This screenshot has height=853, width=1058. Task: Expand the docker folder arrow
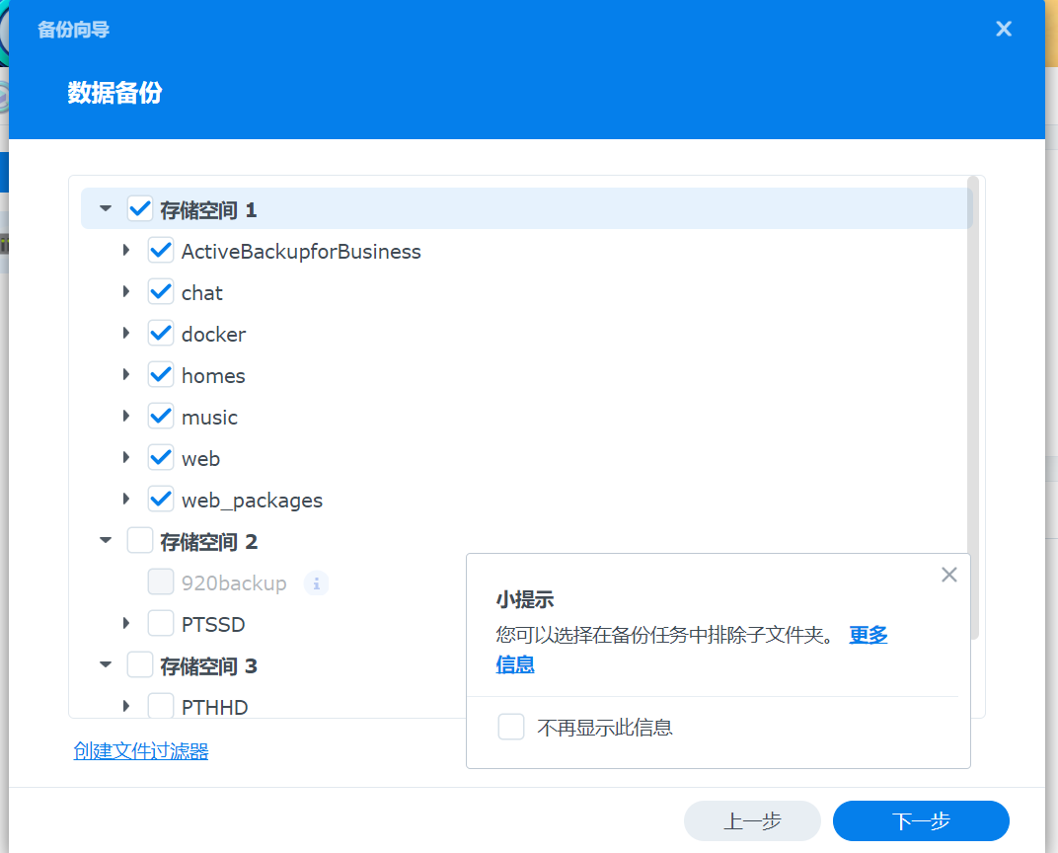[x=126, y=333]
